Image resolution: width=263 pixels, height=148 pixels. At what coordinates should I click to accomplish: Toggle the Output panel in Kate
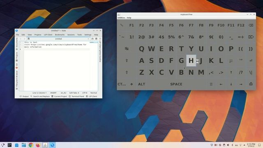point(24,96)
